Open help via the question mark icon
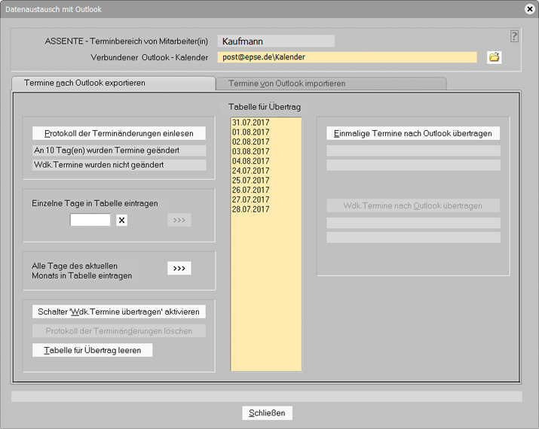Screen dimensions: 539x429 (x=514, y=35)
